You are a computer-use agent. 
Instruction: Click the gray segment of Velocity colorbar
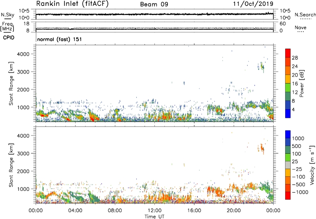(x=288, y=165)
